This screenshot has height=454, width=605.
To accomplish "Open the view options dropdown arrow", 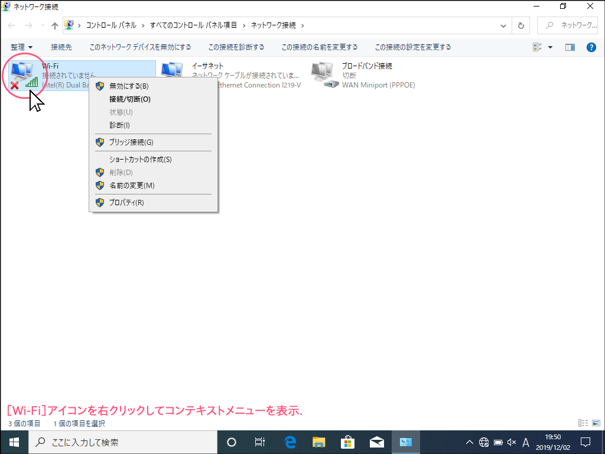I will pos(550,47).
